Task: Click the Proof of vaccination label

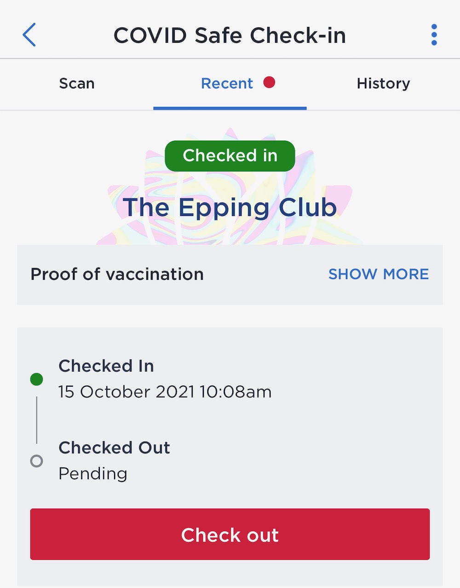Action: (117, 274)
